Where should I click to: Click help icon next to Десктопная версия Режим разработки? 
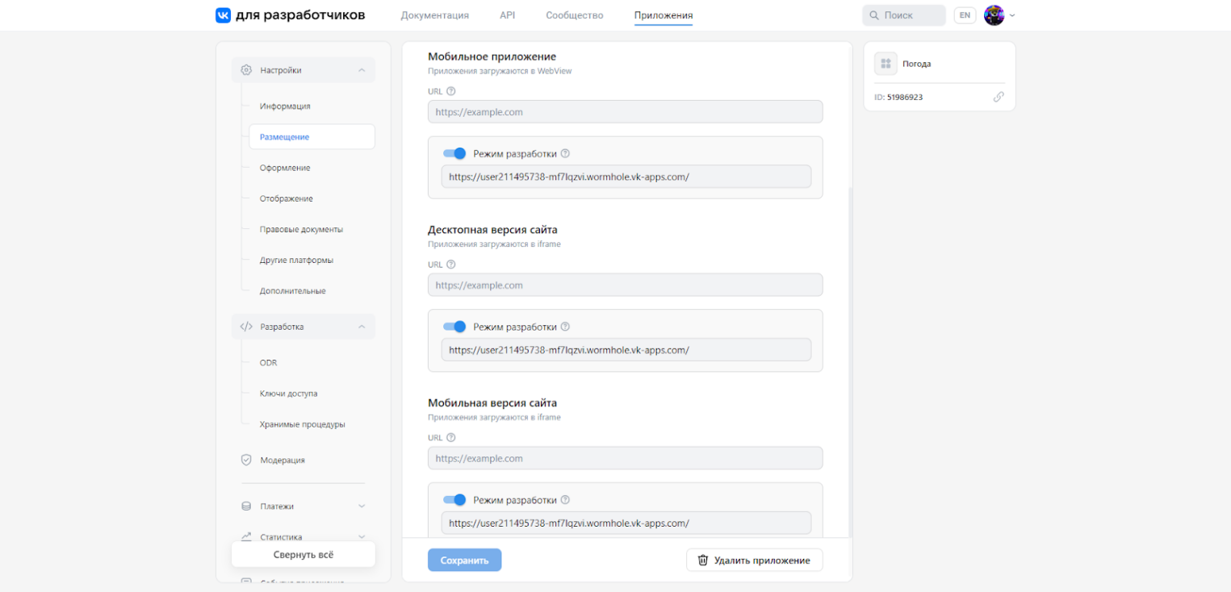coord(565,327)
